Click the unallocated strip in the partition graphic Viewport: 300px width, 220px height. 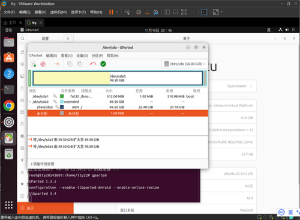pos(205,78)
